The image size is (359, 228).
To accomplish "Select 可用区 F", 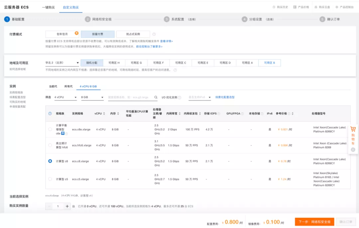I will (159, 63).
